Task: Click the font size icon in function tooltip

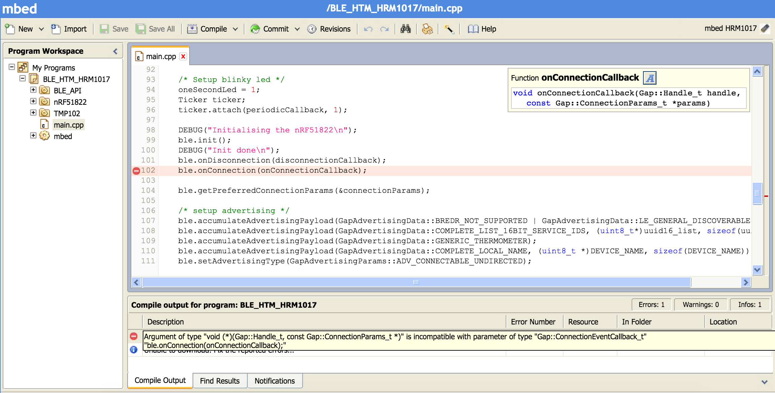Action: click(x=650, y=78)
